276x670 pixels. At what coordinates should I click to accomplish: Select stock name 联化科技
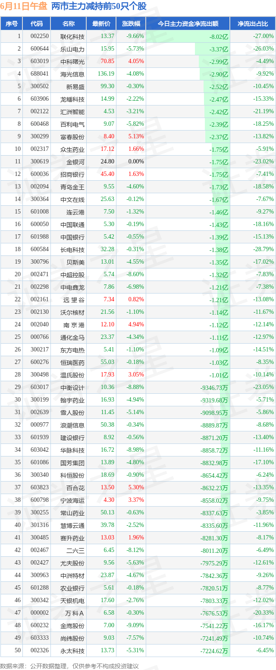[72, 36]
